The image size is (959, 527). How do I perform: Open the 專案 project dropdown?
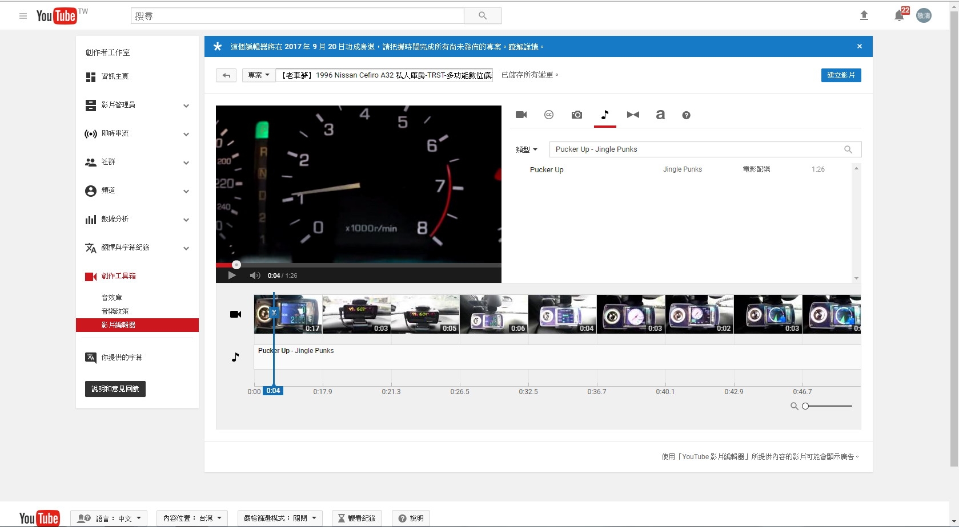coord(259,75)
